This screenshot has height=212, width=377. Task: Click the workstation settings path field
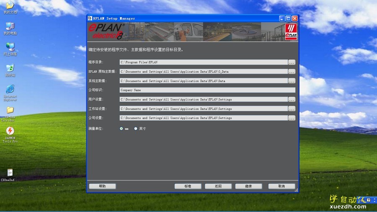pos(204,109)
